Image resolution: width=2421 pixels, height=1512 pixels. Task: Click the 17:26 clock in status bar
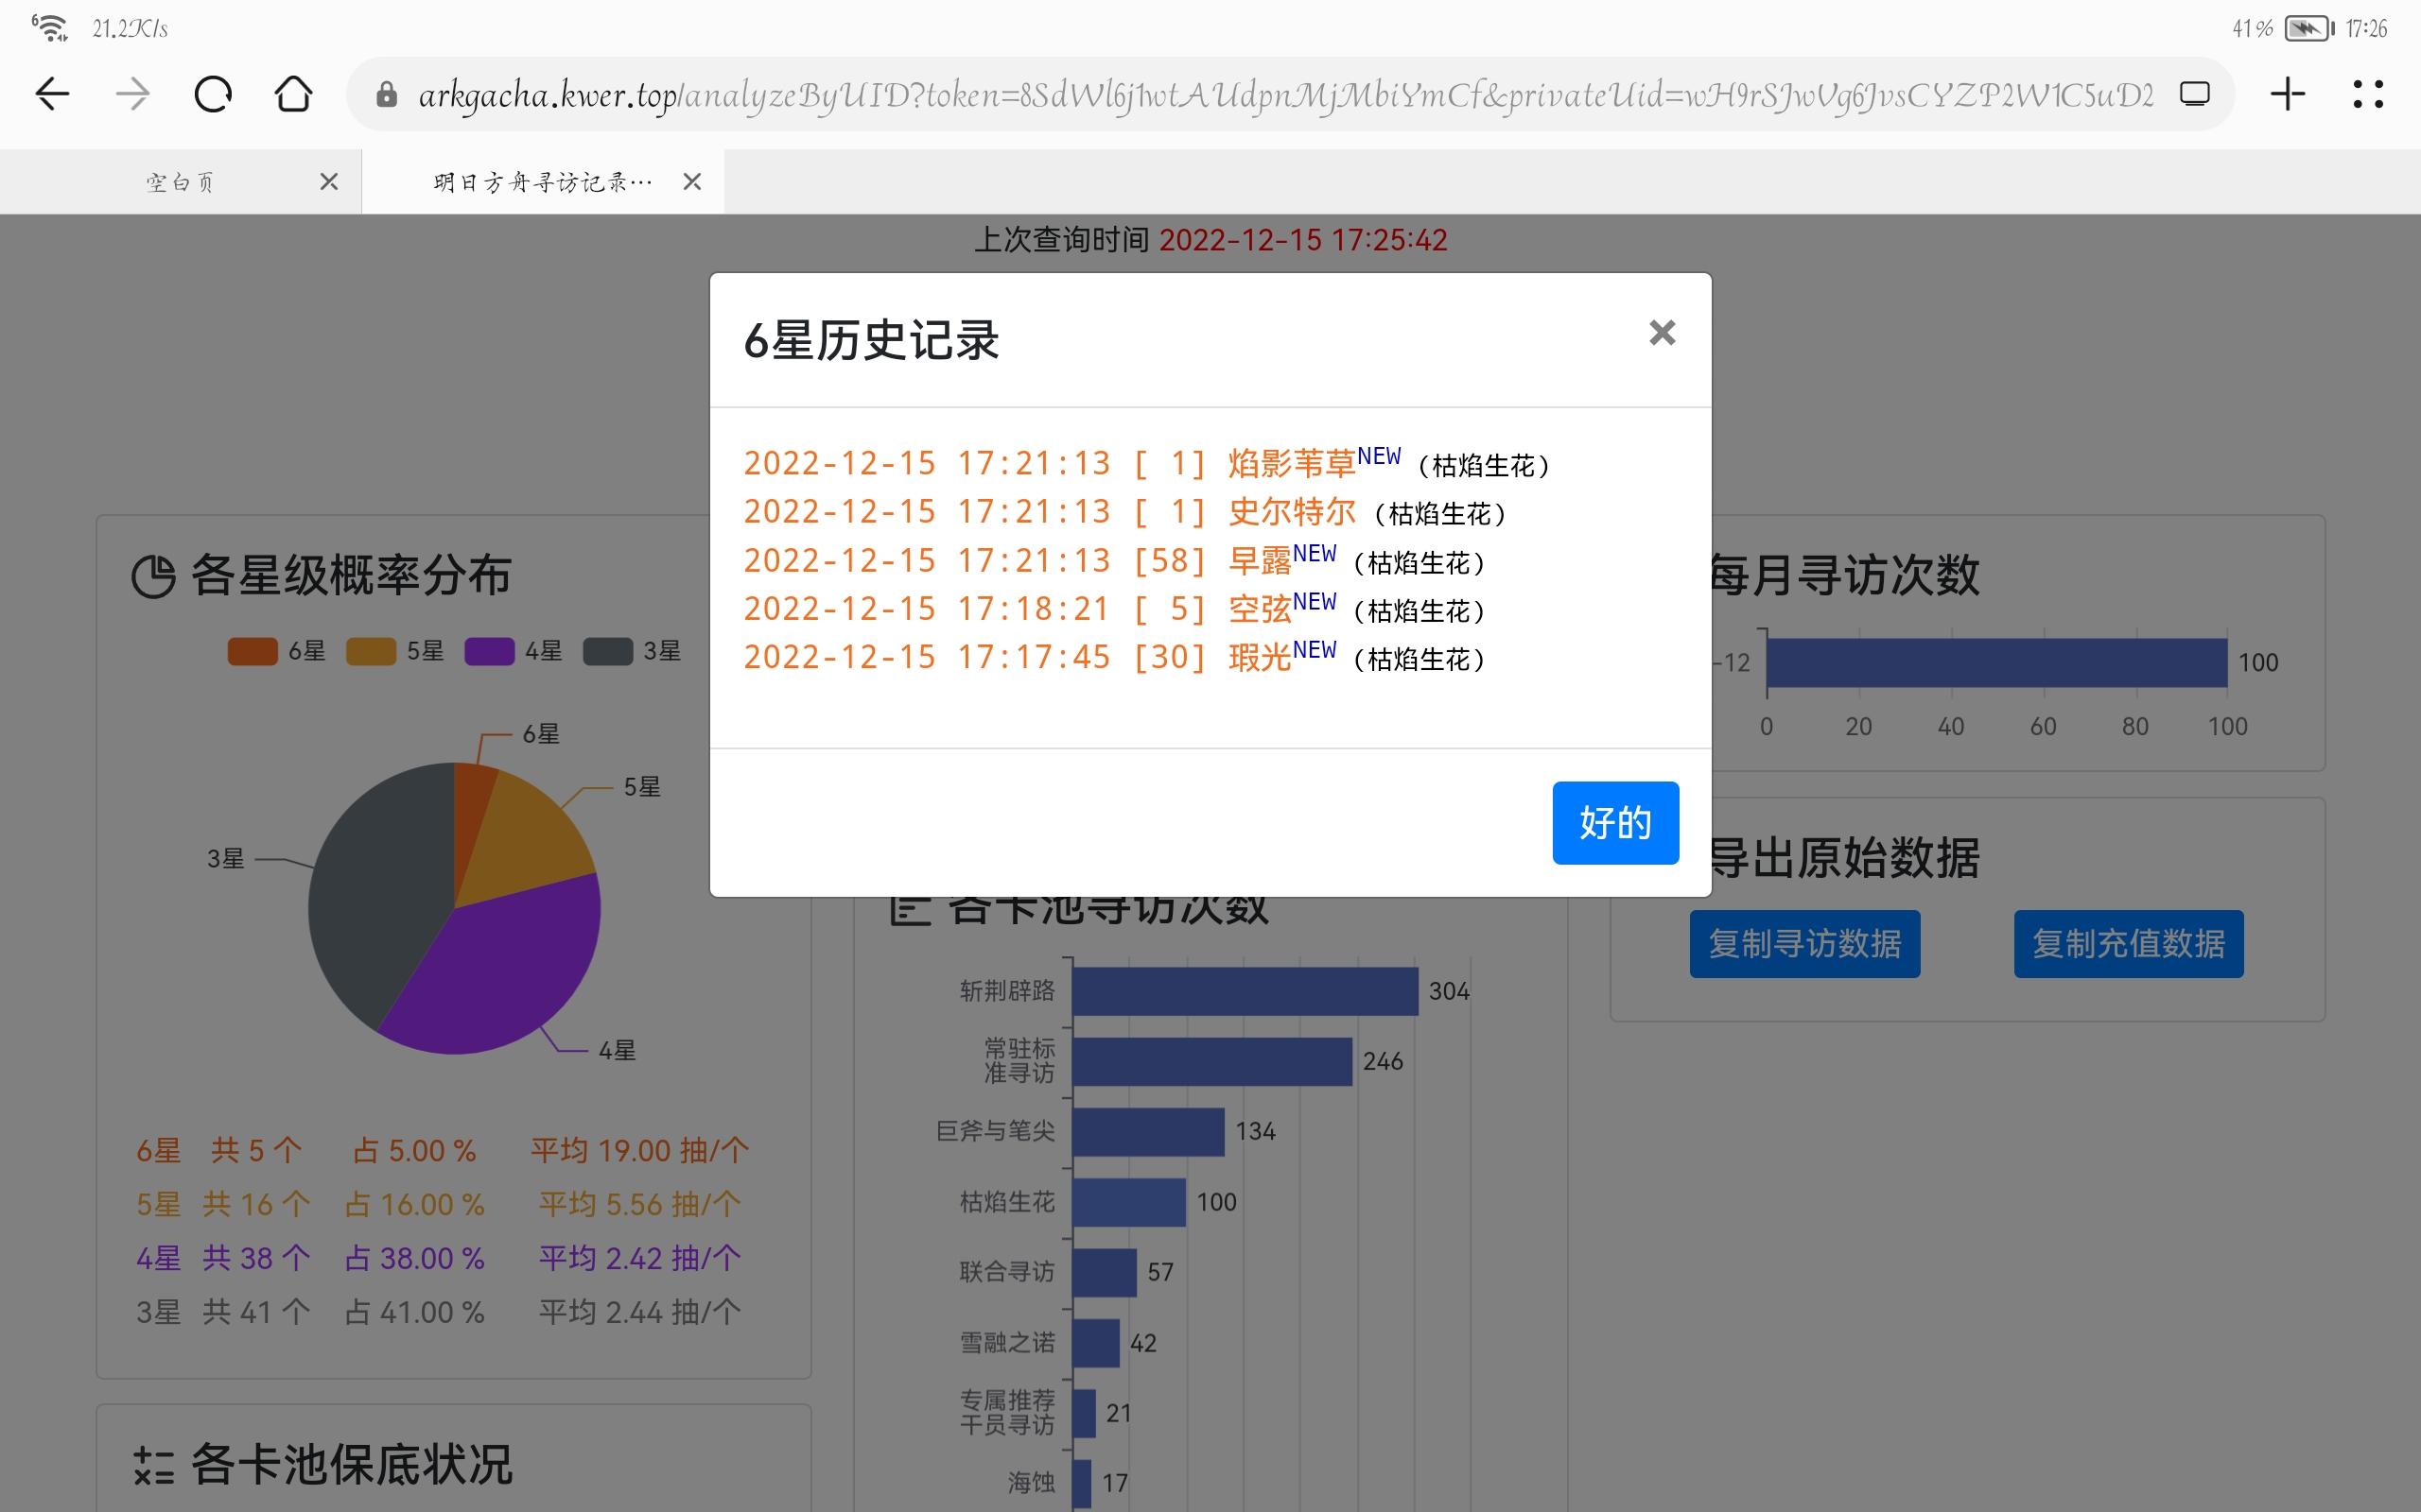[x=2366, y=28]
